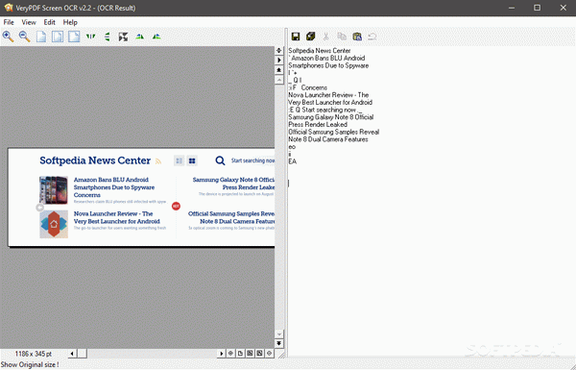This screenshot has width=576, height=370.
Task: Click the first dark grid icon in the bottom bar
Action: [x=250, y=353]
